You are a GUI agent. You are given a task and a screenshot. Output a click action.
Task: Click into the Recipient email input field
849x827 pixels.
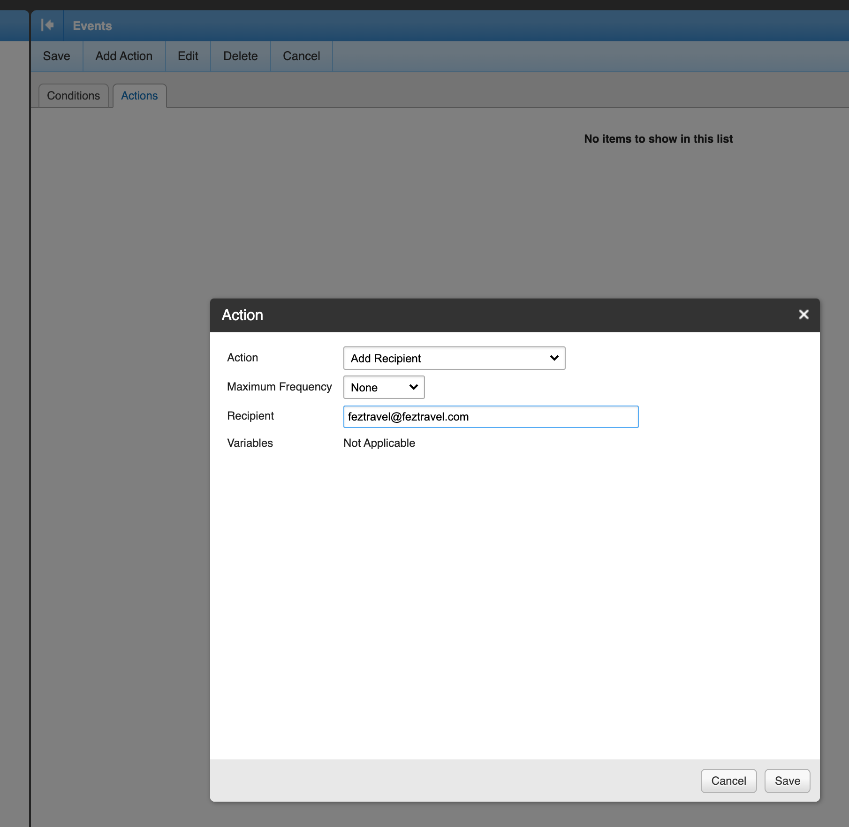point(491,417)
